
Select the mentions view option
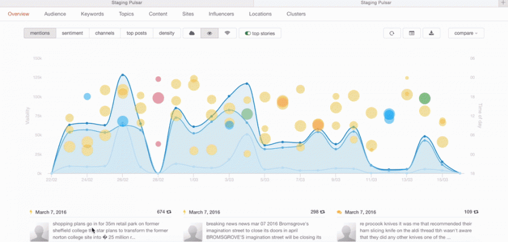(40, 33)
